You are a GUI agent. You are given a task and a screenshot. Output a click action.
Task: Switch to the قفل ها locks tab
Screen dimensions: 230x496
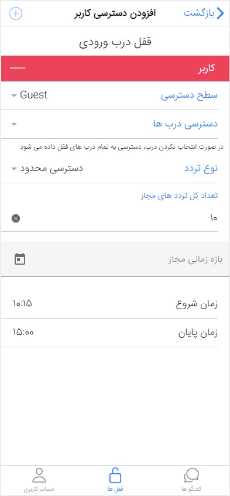coord(115,480)
